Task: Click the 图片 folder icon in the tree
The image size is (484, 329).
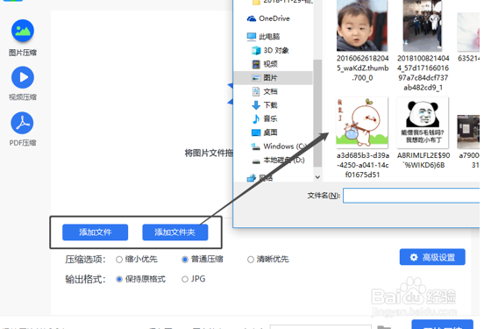Action: 256,77
